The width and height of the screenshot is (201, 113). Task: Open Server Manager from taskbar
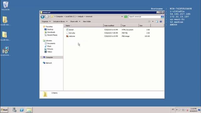click(x=14, y=110)
